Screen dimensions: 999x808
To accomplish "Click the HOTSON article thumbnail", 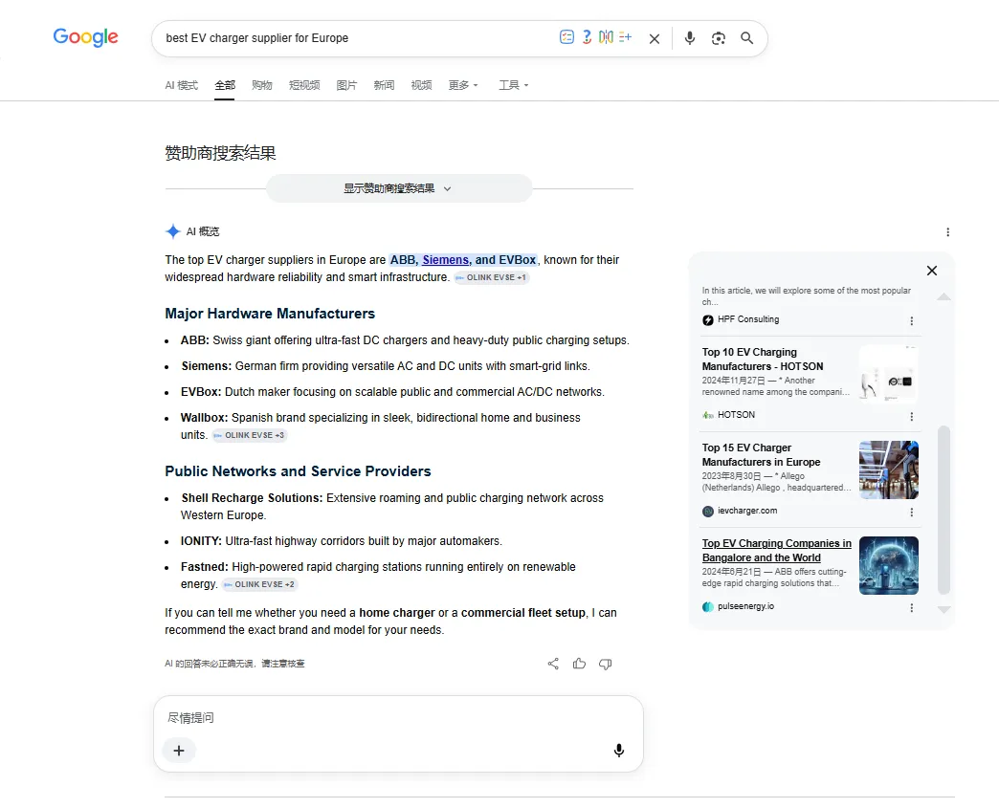I will tap(889, 375).
